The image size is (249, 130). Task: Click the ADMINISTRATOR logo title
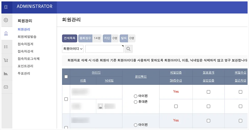coord(35,6)
